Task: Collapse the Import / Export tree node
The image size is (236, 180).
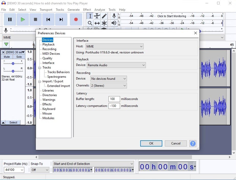Action: (x=40, y=82)
